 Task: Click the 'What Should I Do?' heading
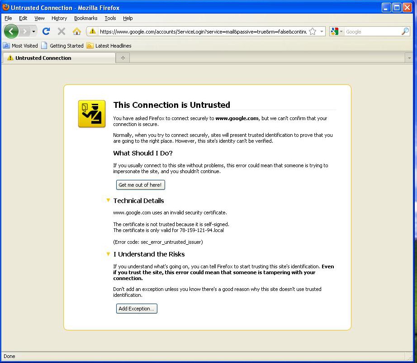[x=143, y=153]
